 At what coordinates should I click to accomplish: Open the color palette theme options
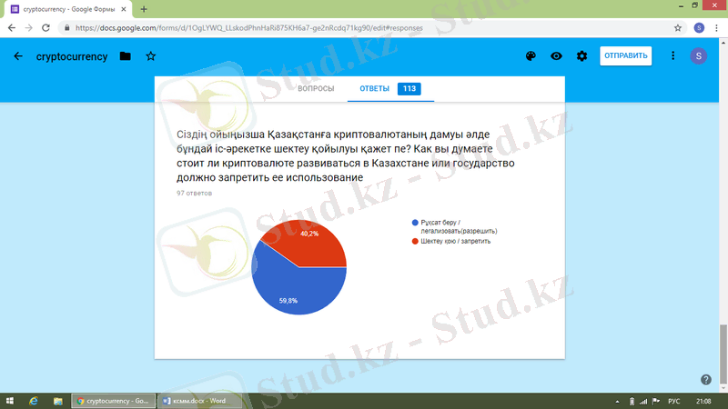[x=531, y=56]
